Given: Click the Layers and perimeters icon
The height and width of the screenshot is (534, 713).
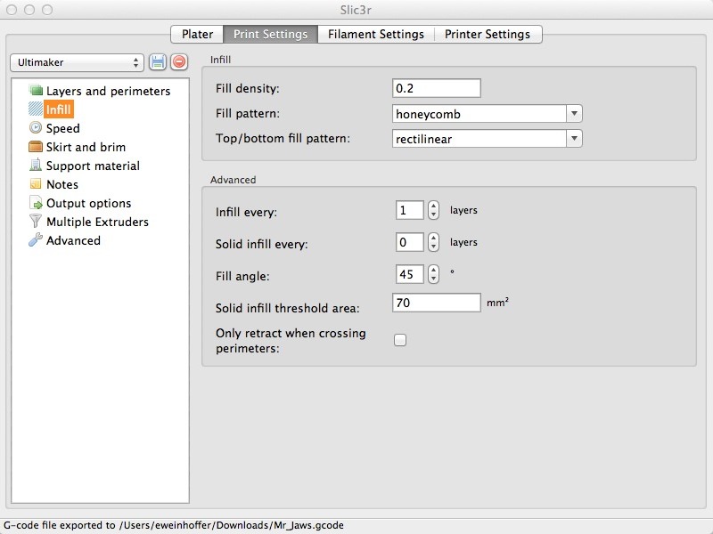Looking at the screenshot, I should [36, 90].
